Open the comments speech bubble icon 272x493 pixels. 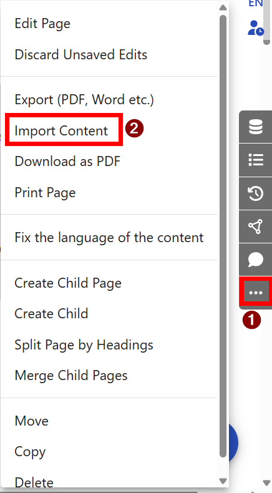point(256,260)
